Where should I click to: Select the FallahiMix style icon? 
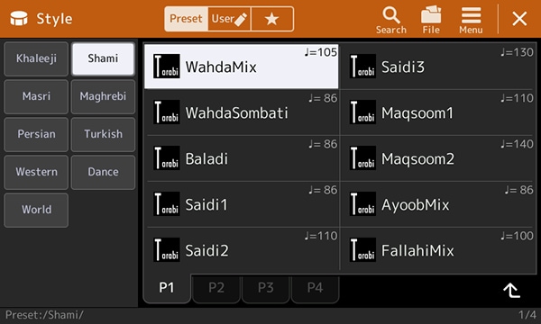click(x=362, y=249)
